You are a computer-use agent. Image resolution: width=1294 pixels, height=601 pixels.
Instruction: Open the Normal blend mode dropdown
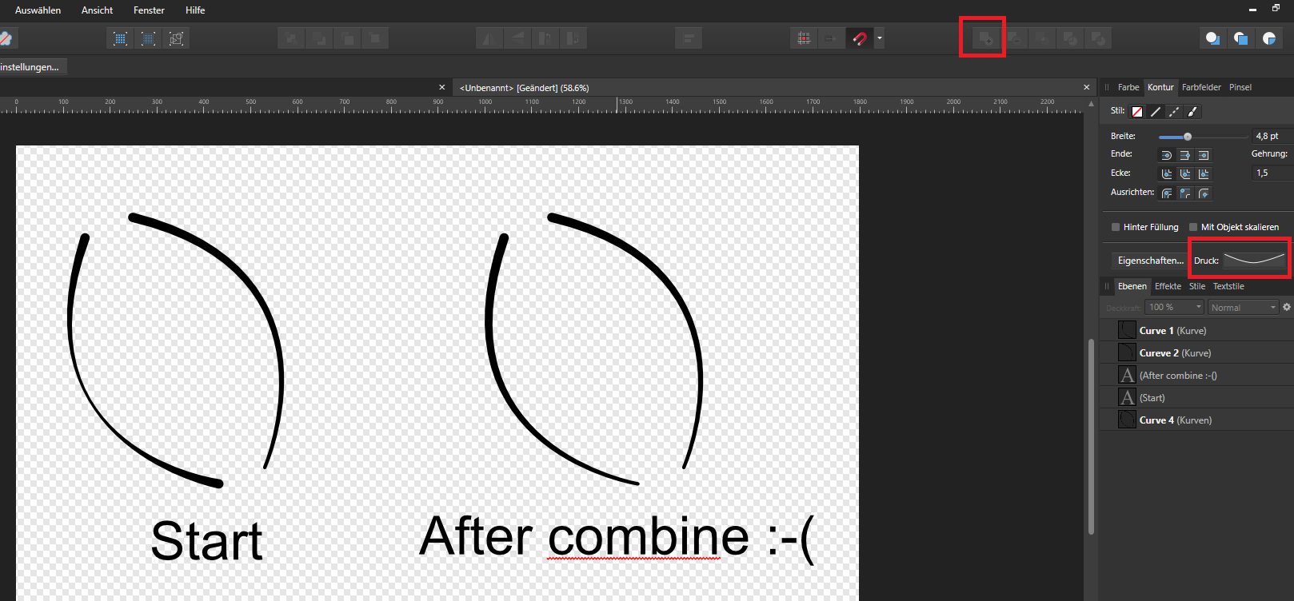point(1244,307)
